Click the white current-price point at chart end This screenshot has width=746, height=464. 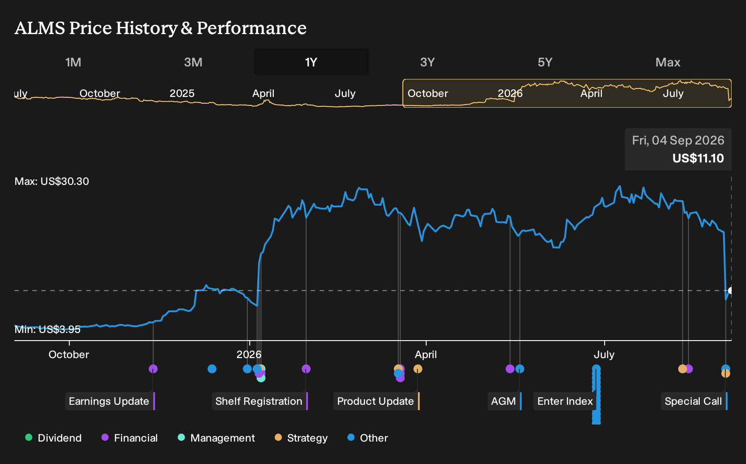(731, 290)
